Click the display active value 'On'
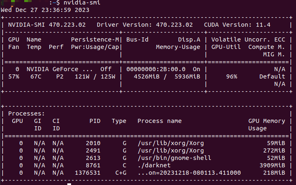Screen dimensions: 296x185 pos(197,69)
